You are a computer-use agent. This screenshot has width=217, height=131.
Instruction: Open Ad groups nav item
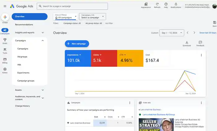pos(22,57)
